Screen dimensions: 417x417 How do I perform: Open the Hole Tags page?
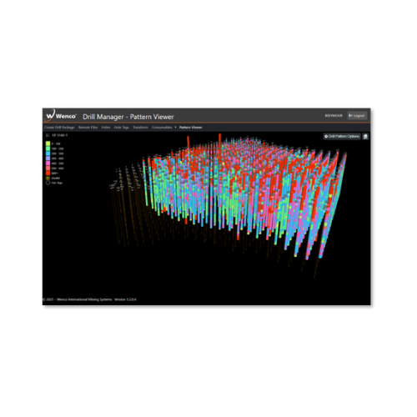click(x=122, y=128)
